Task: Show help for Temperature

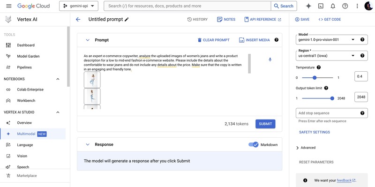Action: [319, 67]
